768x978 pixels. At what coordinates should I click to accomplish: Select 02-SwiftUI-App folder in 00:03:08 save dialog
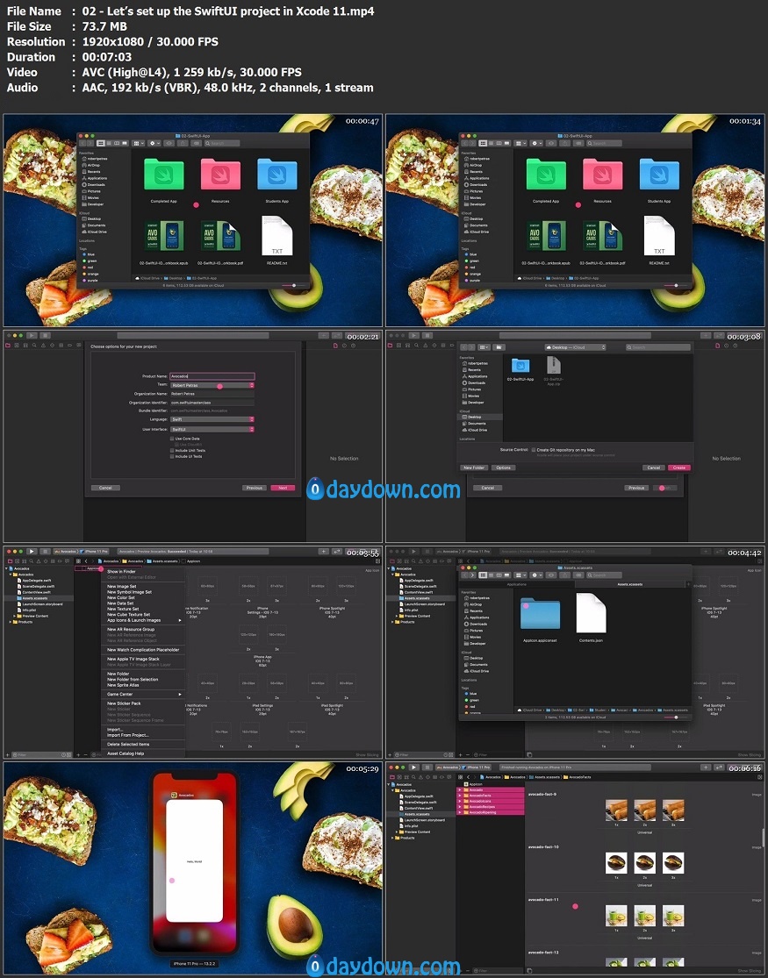520,367
